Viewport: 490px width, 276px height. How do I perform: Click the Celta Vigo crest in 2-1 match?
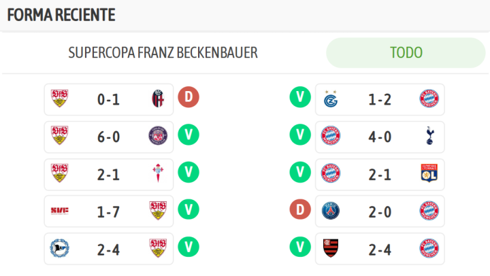pos(158,173)
